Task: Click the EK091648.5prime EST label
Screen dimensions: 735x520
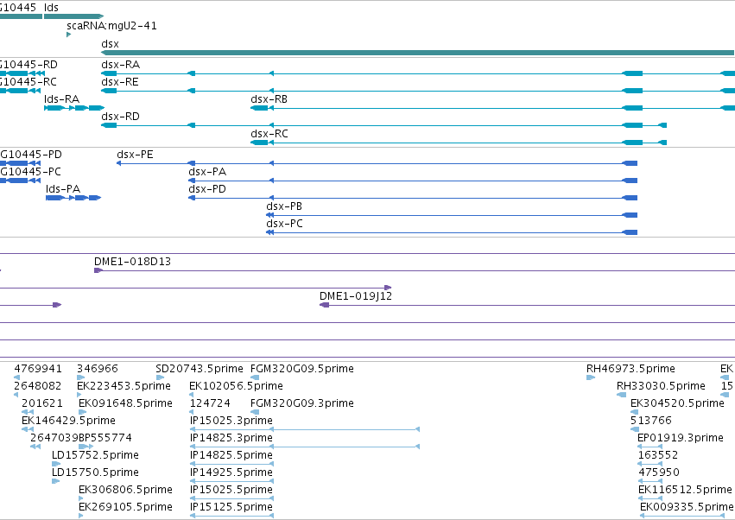Action: click(x=125, y=403)
